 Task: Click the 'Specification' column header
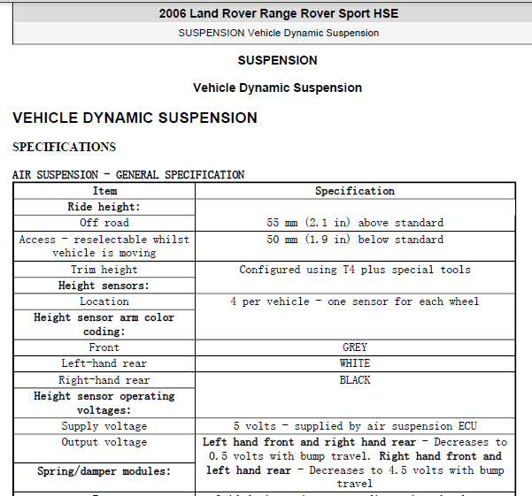pos(355,191)
